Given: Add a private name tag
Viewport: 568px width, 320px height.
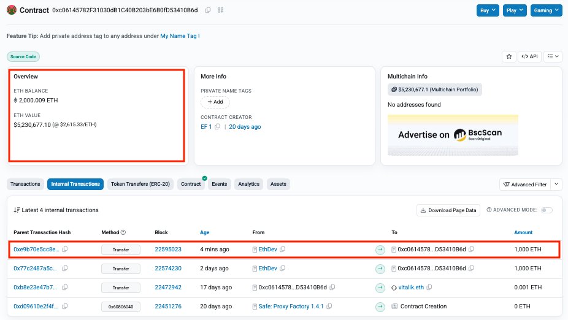Looking at the screenshot, I should [x=215, y=102].
